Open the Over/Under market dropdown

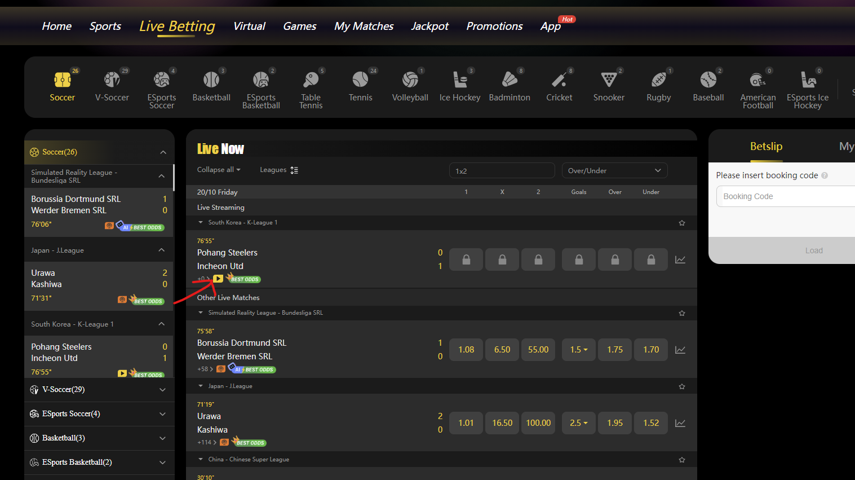tap(615, 170)
